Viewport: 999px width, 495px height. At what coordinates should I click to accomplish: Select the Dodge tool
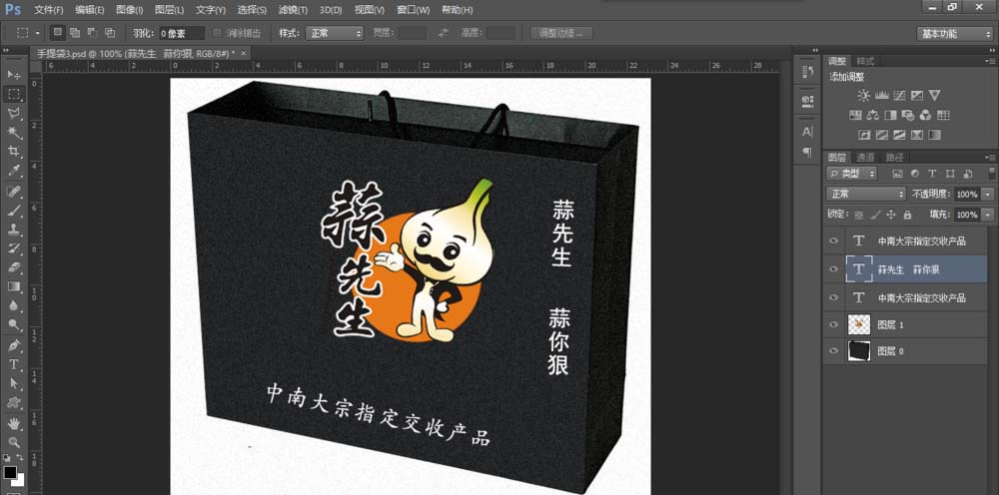click(13, 325)
